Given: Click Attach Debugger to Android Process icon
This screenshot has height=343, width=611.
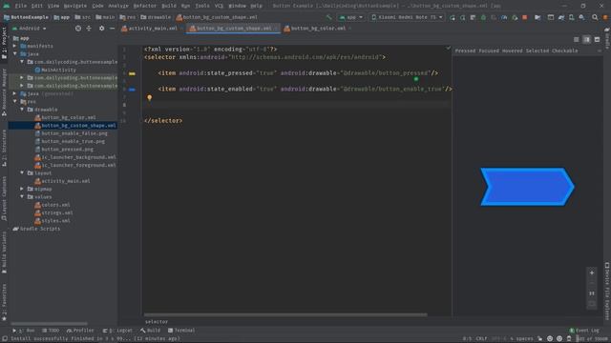Looking at the screenshot, I should [515, 17].
